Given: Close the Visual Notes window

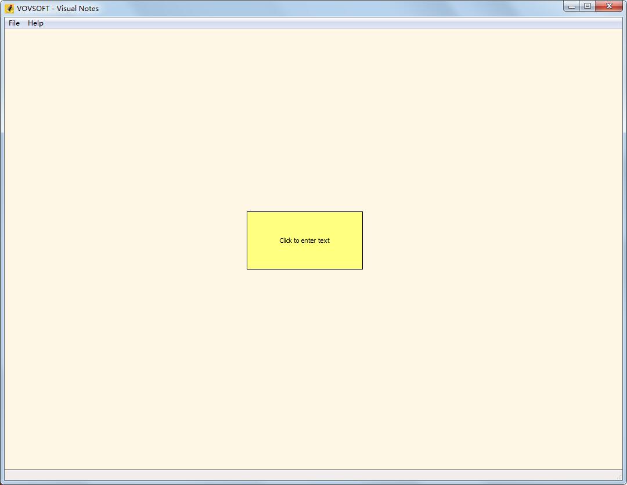Looking at the screenshot, I should 609,6.
